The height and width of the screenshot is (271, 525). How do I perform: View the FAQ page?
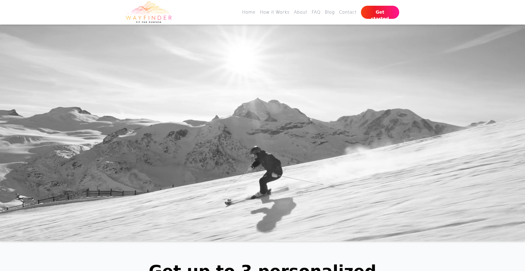click(316, 12)
